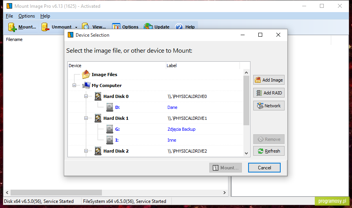Open the Options menu in menu bar
The image size is (352, 208).
(x=27, y=16)
